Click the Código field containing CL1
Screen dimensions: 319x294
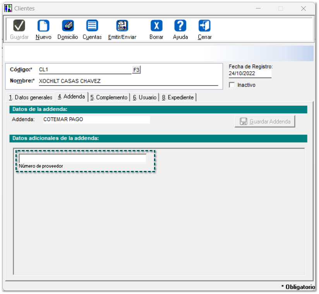(x=84, y=70)
